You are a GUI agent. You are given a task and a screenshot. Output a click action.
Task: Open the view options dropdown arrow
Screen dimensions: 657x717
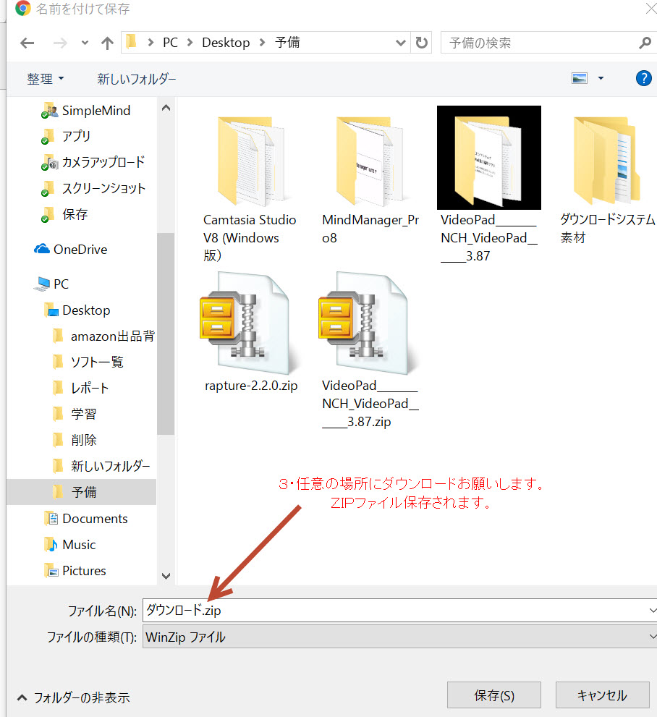tap(601, 78)
